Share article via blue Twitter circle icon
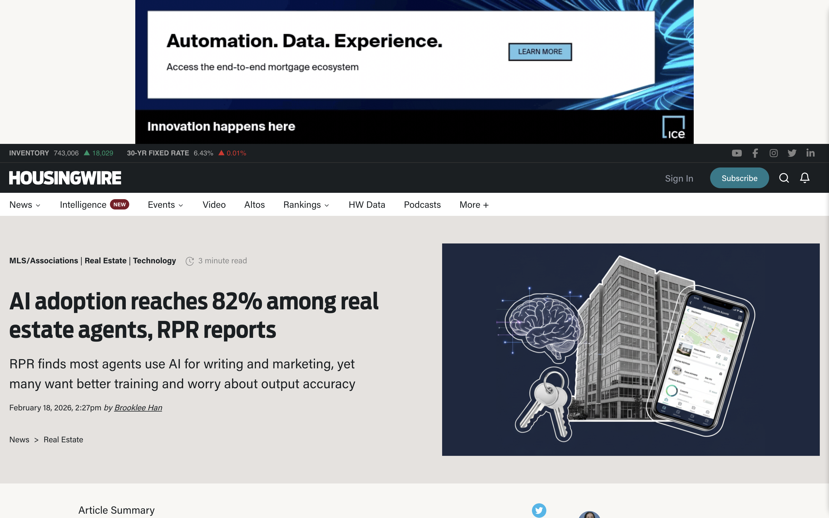 click(539, 511)
